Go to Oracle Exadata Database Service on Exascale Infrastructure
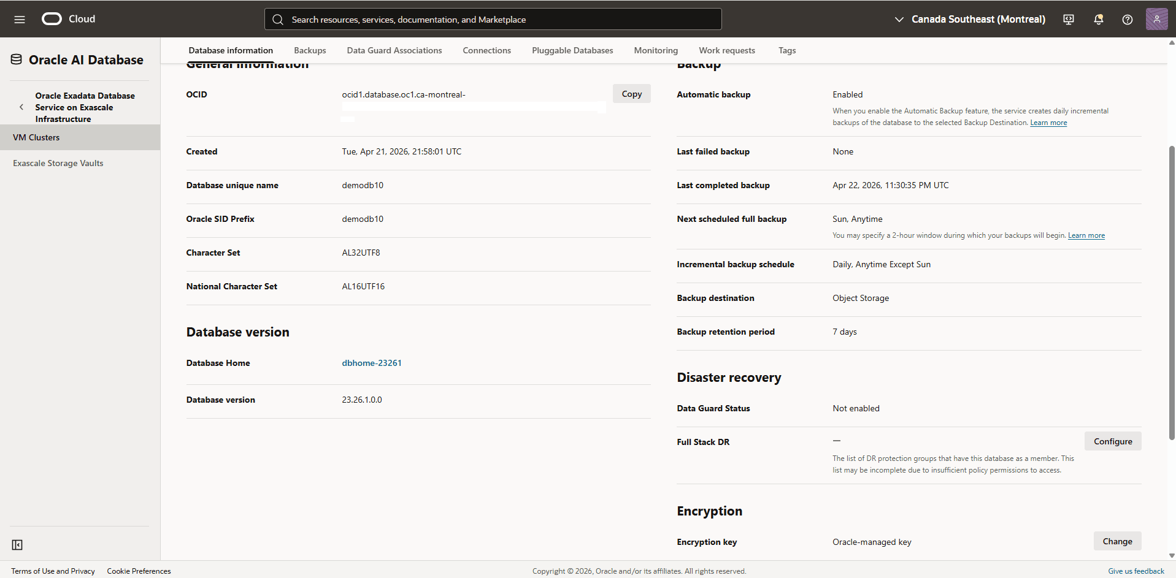The image size is (1176, 578). coord(85,107)
